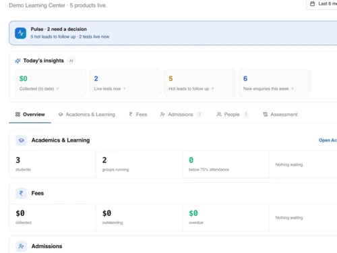Click the Assessment tab icon
The width and height of the screenshot is (337, 253).
pos(266,114)
